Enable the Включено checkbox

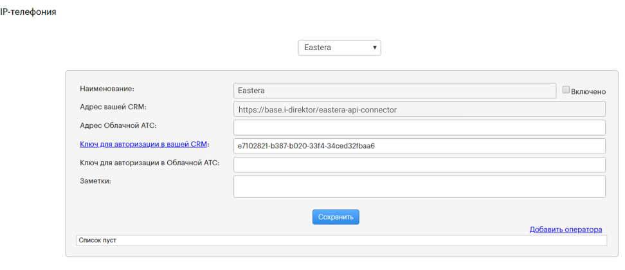[566, 91]
